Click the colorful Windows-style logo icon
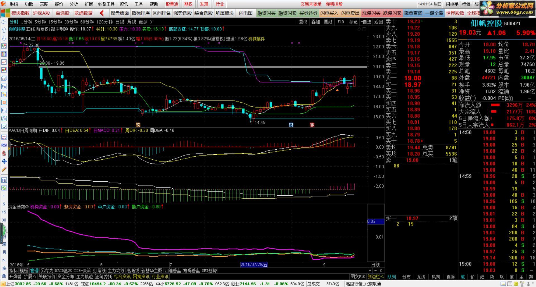The width and height of the screenshot is (536, 287). click(5, 13)
